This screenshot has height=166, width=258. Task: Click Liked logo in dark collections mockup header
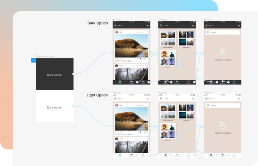tap(165, 26)
